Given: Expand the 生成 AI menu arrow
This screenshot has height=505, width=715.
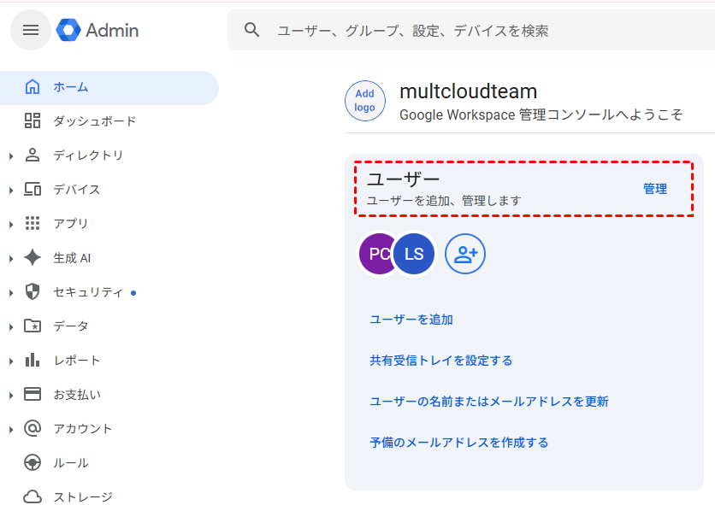Looking at the screenshot, I should 11,258.
